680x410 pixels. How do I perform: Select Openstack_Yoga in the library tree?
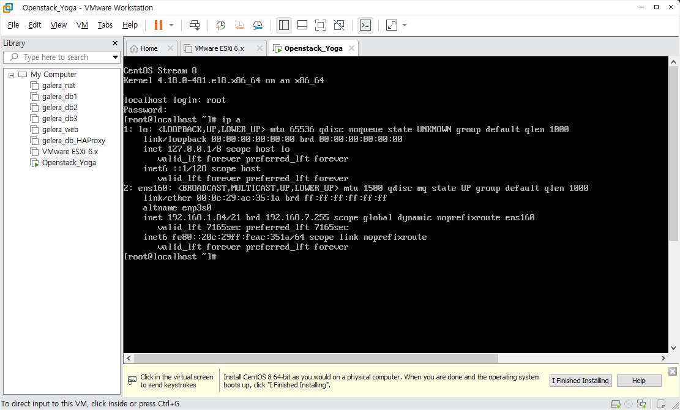pos(69,163)
